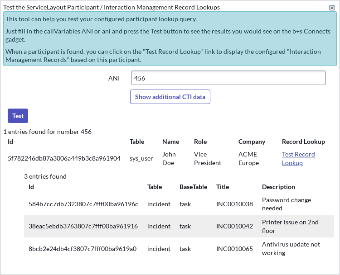Image resolution: width=340 pixels, height=275 pixels.
Task: Close the record lookup test dialog
Action: click(332, 8)
